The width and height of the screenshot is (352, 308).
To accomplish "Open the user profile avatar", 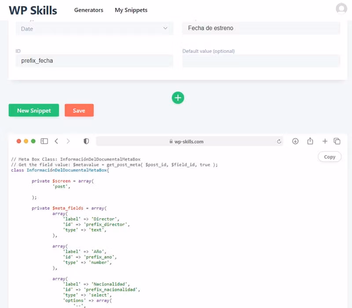I will coord(341,8).
